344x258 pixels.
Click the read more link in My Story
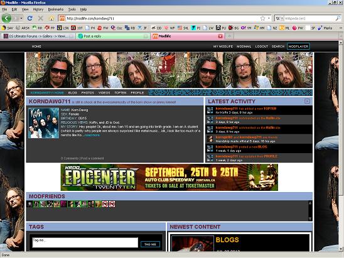click(x=92, y=135)
